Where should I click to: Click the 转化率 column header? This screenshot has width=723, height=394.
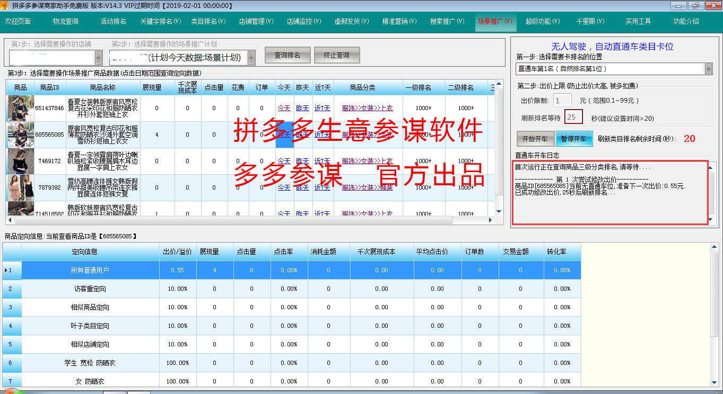point(562,252)
